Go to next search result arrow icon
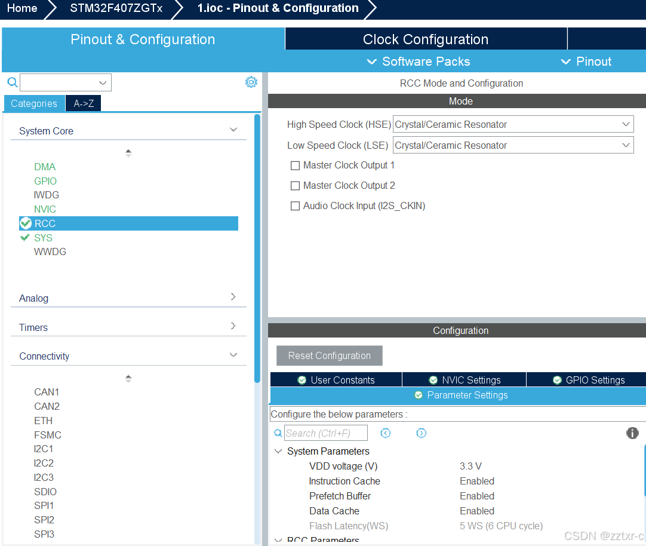646x546 pixels. (421, 433)
